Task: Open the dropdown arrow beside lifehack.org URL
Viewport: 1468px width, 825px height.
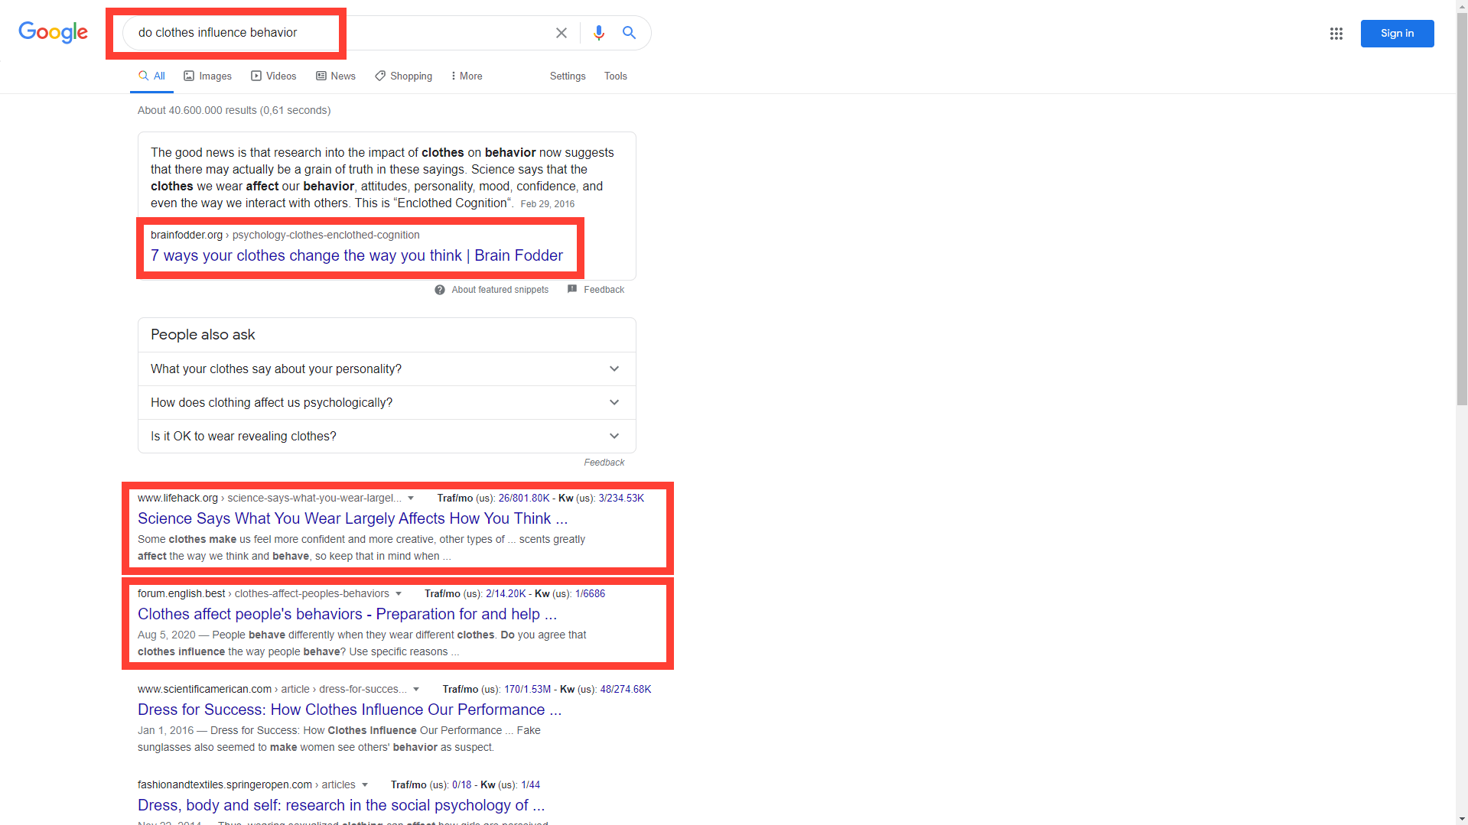Action: tap(412, 498)
